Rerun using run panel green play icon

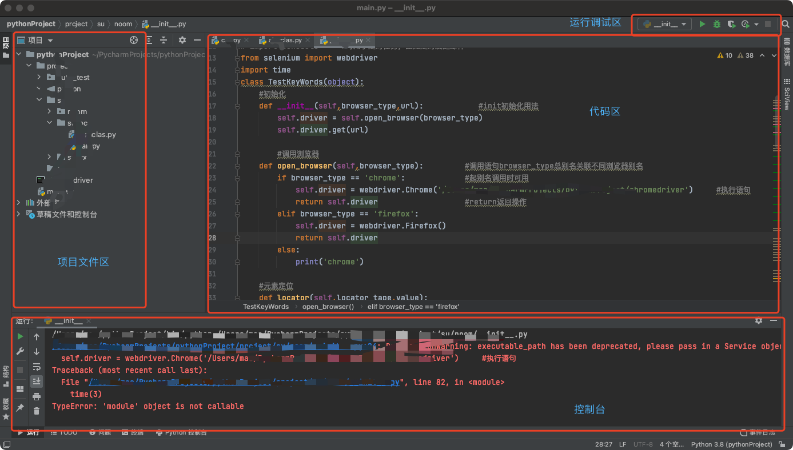(x=20, y=336)
